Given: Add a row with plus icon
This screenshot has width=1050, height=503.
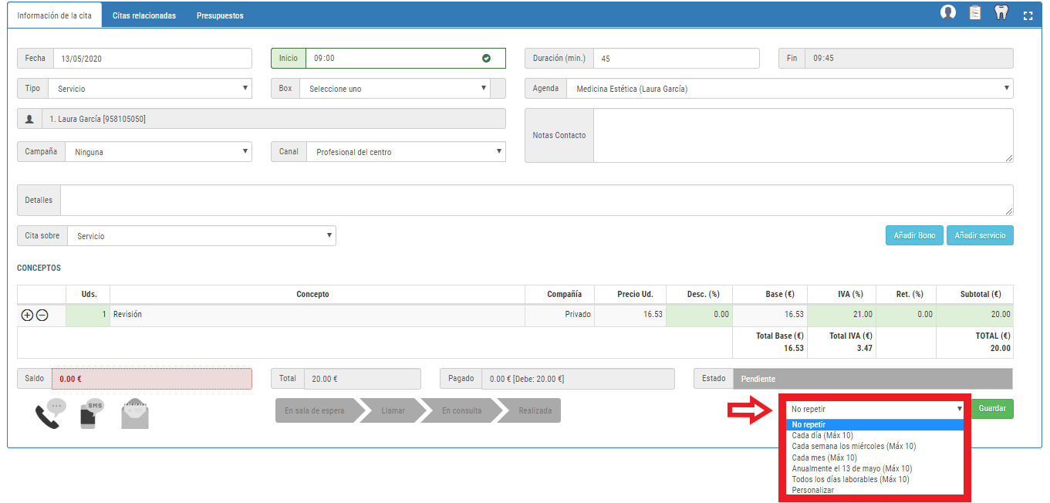Looking at the screenshot, I should 28,315.
